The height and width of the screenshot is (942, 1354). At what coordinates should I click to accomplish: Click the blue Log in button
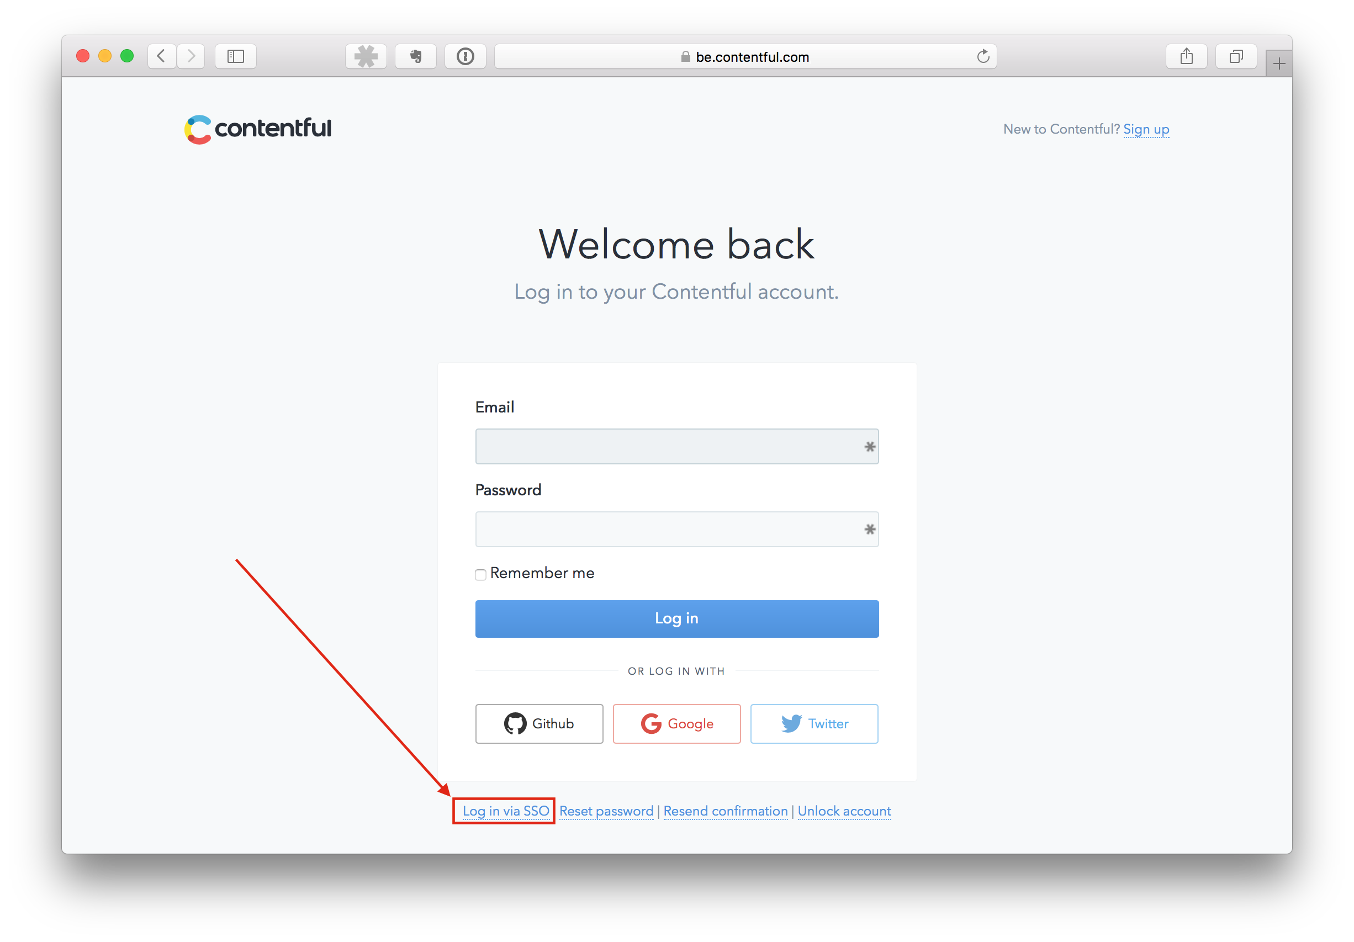(677, 617)
